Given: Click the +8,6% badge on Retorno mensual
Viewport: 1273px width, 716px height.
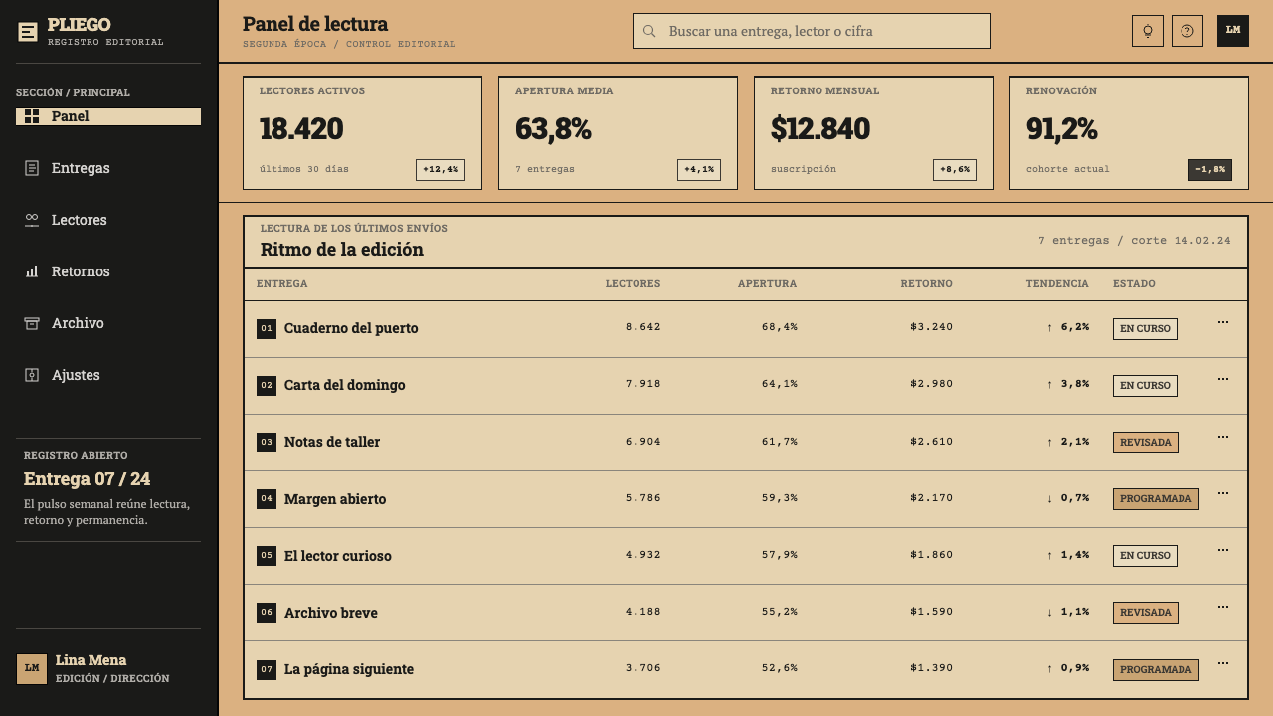Looking at the screenshot, I should click(955, 170).
